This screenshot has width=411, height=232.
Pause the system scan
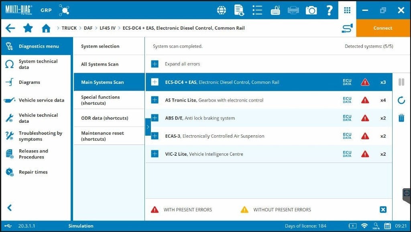pyautogui.click(x=401, y=82)
